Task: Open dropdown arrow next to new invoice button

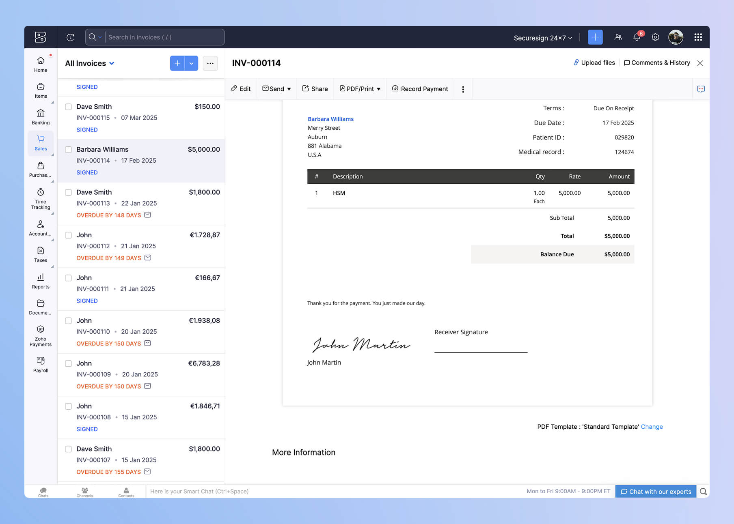Action: point(192,63)
